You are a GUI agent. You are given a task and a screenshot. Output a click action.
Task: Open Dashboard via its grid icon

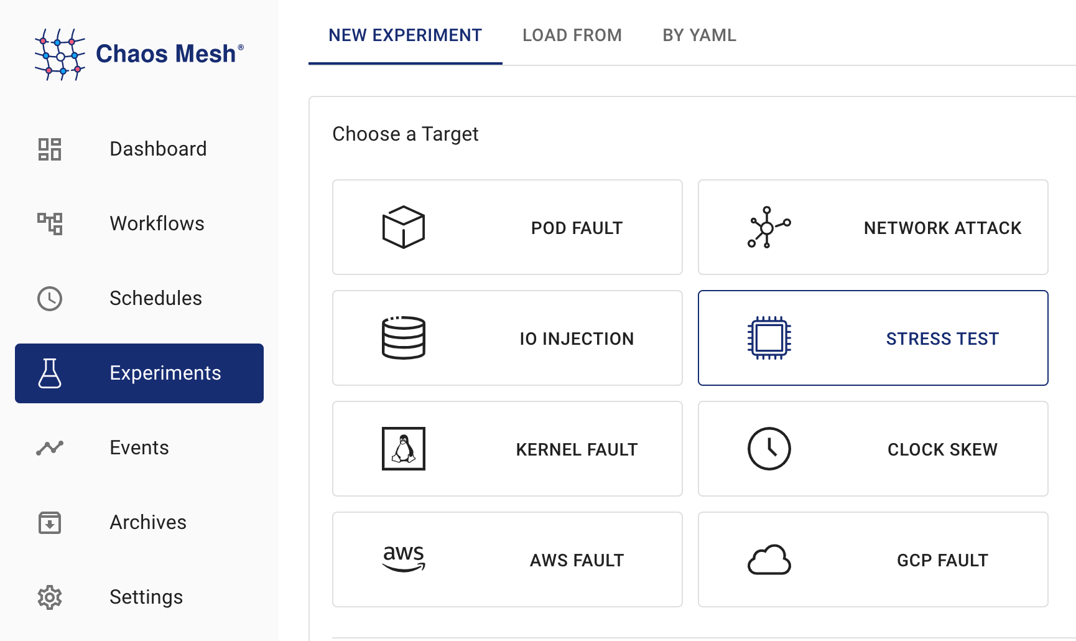[x=50, y=149]
